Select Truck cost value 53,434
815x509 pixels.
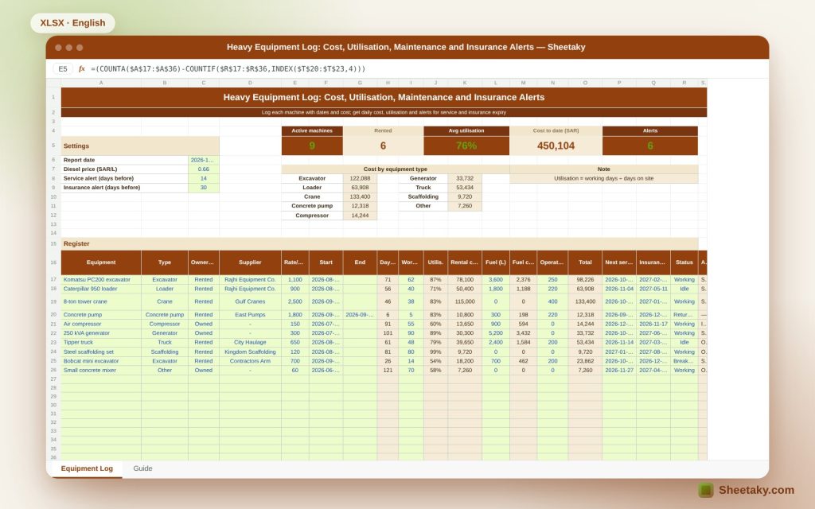465,188
